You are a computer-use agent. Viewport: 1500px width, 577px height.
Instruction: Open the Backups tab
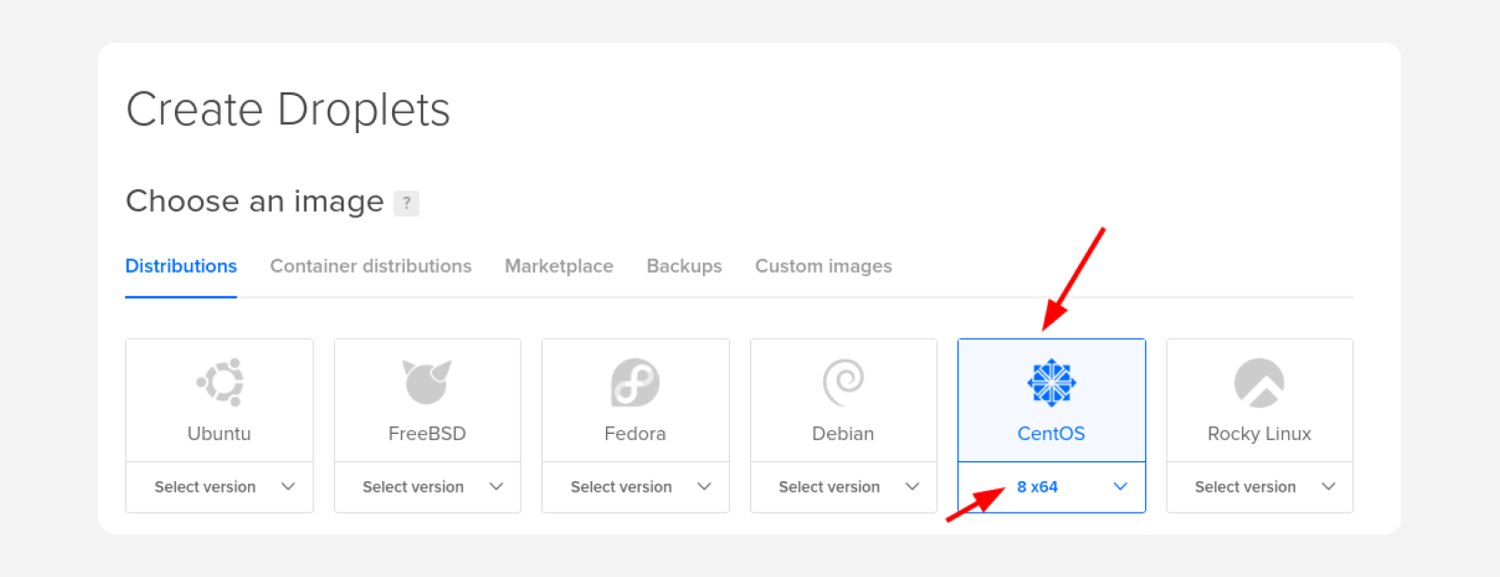(684, 266)
